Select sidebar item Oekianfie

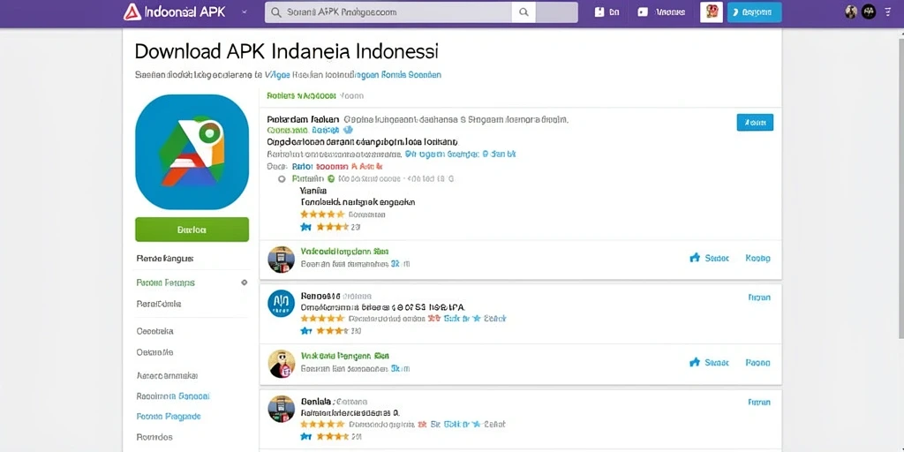(155, 351)
